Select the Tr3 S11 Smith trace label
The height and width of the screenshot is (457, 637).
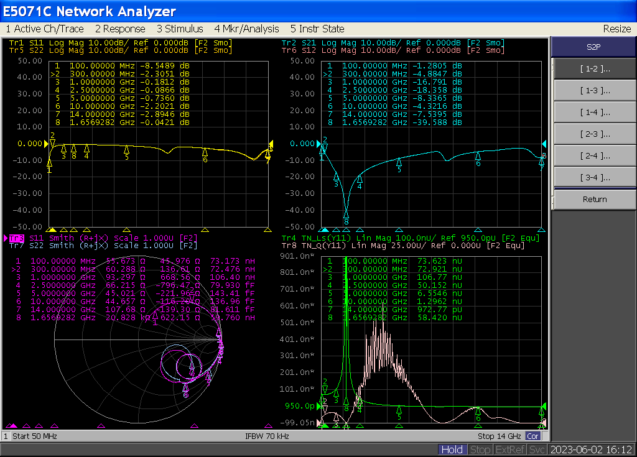103,238
